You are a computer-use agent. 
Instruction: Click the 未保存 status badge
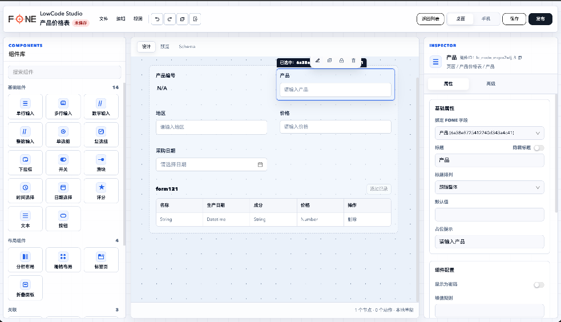[x=81, y=23]
